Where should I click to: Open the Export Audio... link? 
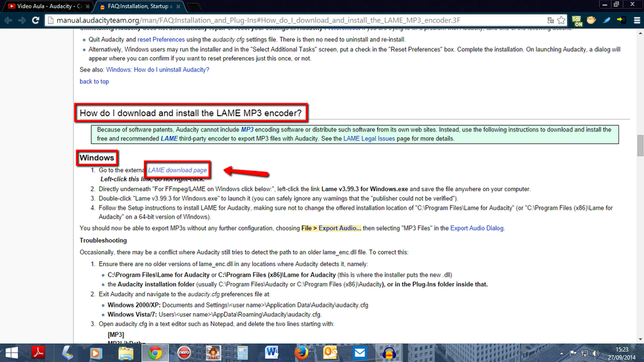click(340, 228)
